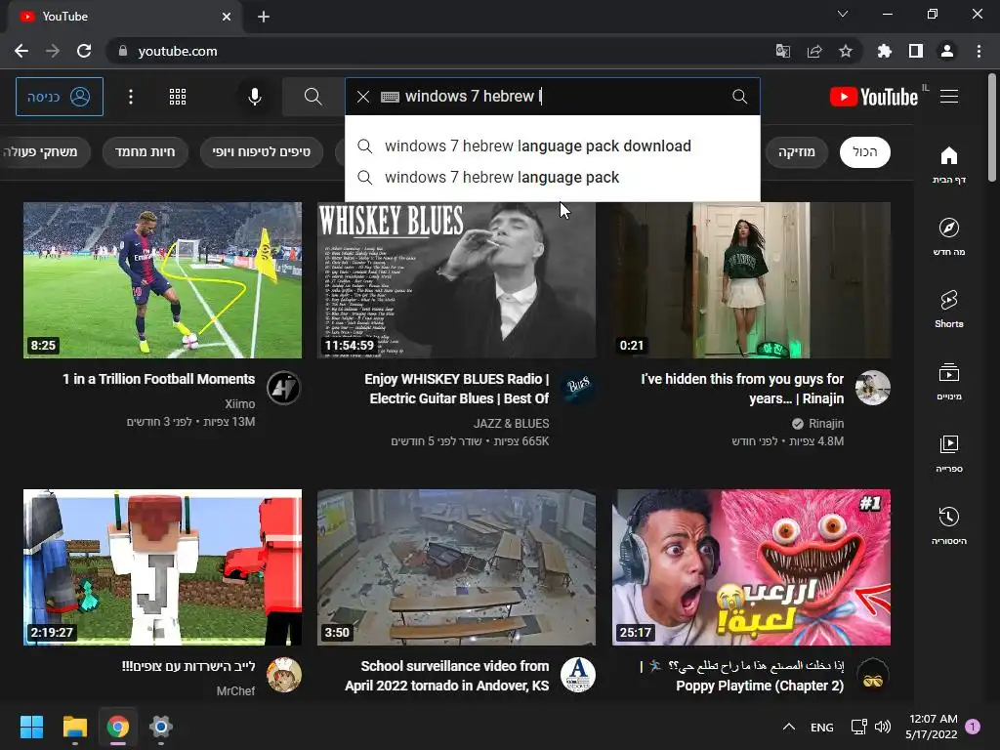The image size is (1000, 750).
Task: Open Shorts in the sidebar
Action: (949, 309)
